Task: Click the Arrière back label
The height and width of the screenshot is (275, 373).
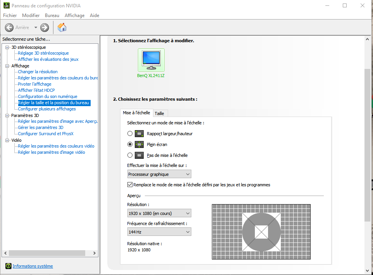Action: point(22,27)
